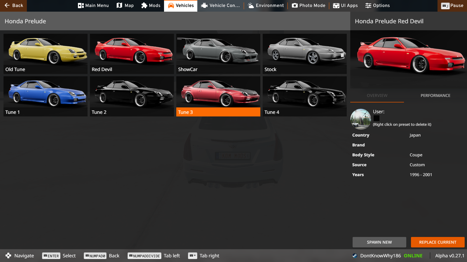
Task: Click the Main Menu icon
Action: 81,6
